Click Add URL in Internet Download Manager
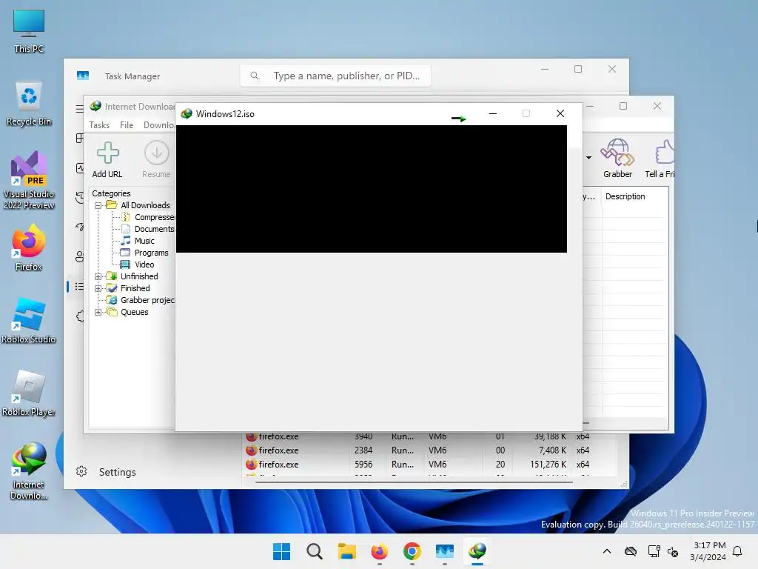Viewport: 758px width, 569px height. [107, 160]
